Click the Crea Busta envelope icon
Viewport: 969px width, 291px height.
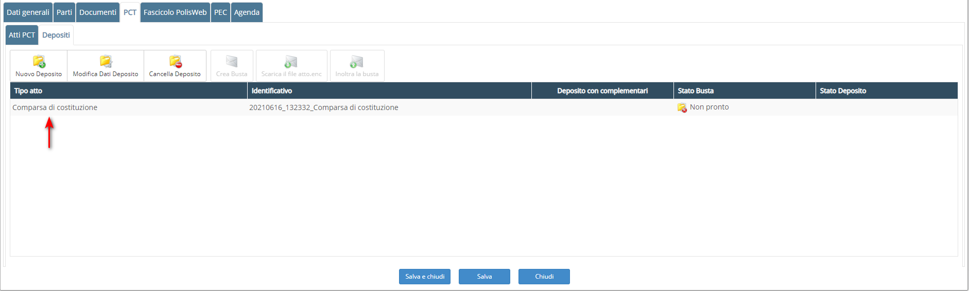(x=232, y=62)
